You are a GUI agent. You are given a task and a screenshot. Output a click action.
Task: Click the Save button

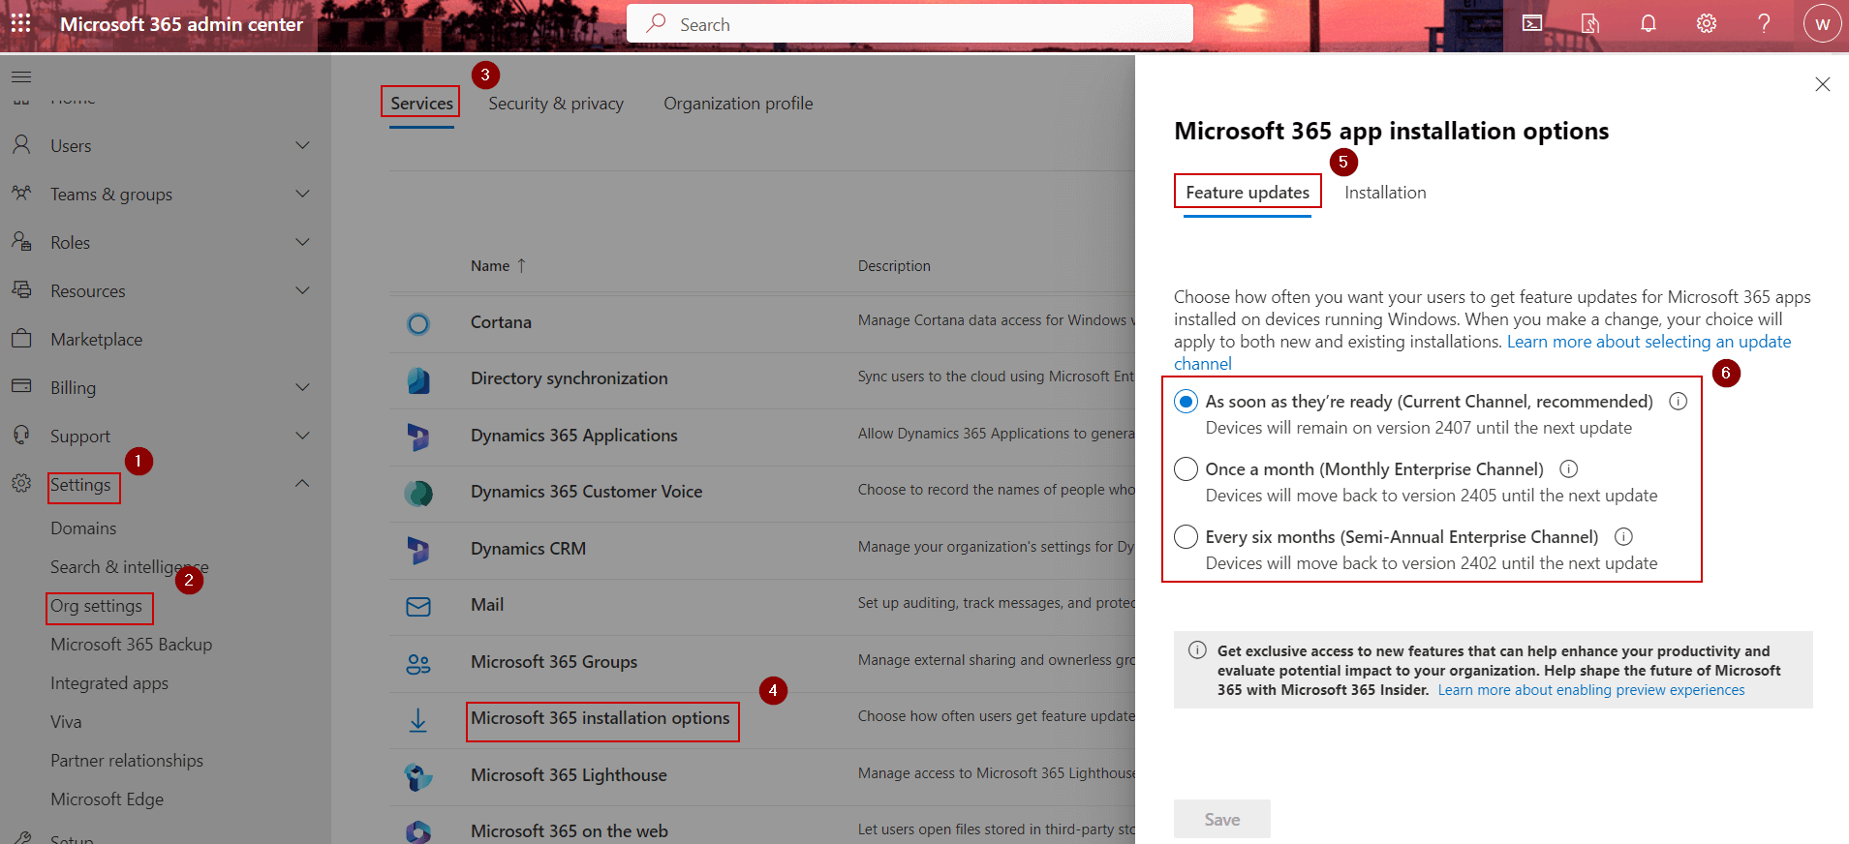tap(1222, 820)
